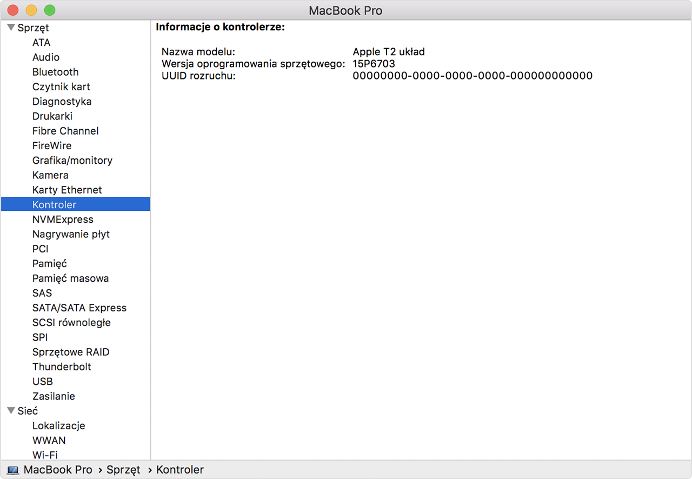Select USB from hardware list

tap(43, 382)
